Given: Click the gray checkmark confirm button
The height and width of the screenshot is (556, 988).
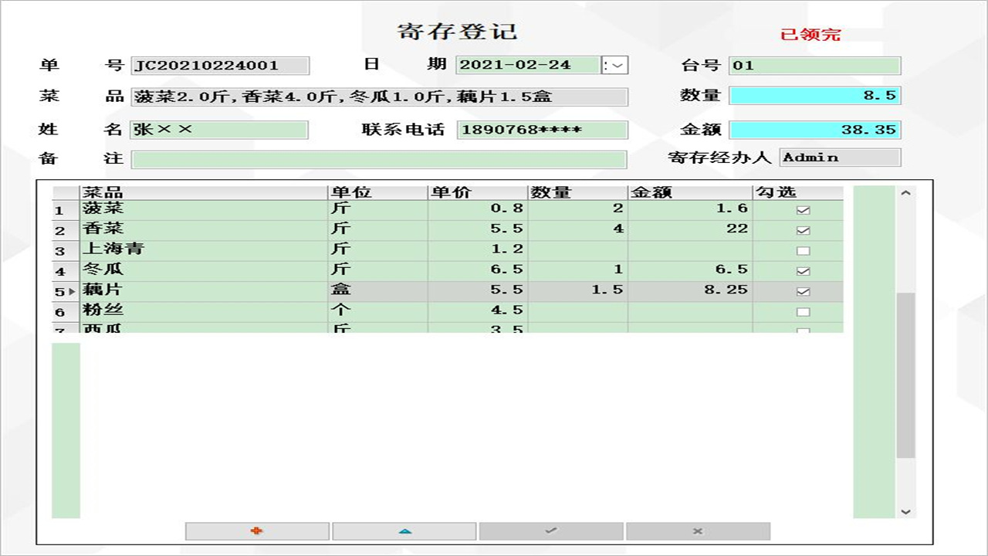Looking at the screenshot, I should click(x=551, y=531).
